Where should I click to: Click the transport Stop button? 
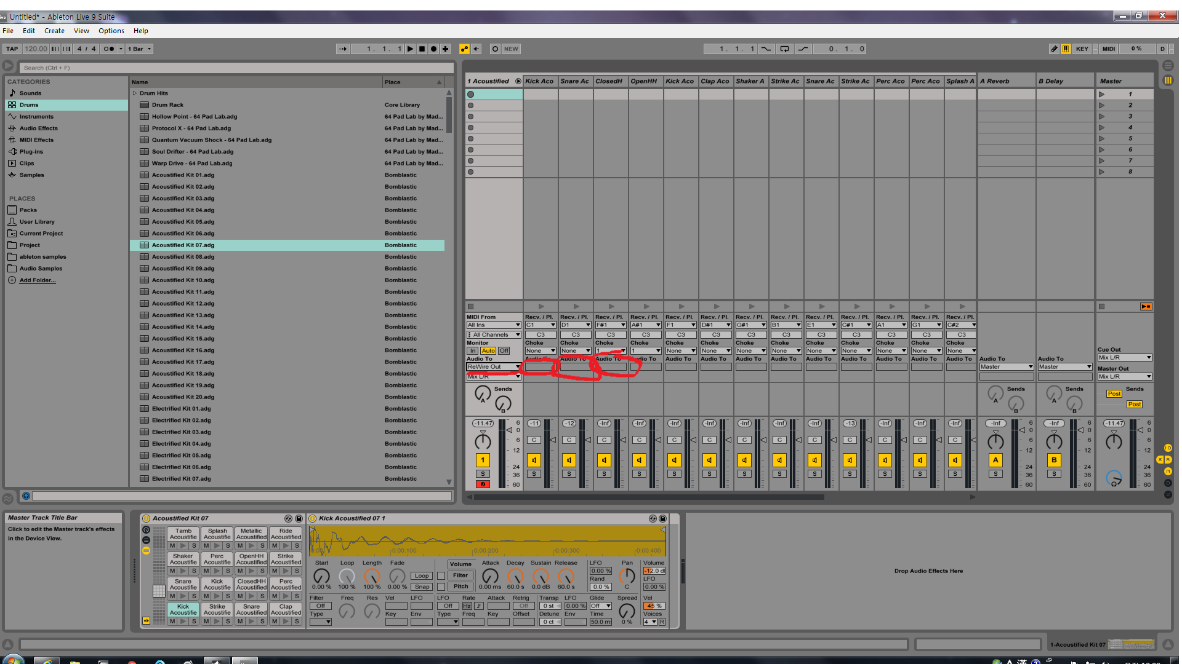click(x=422, y=49)
